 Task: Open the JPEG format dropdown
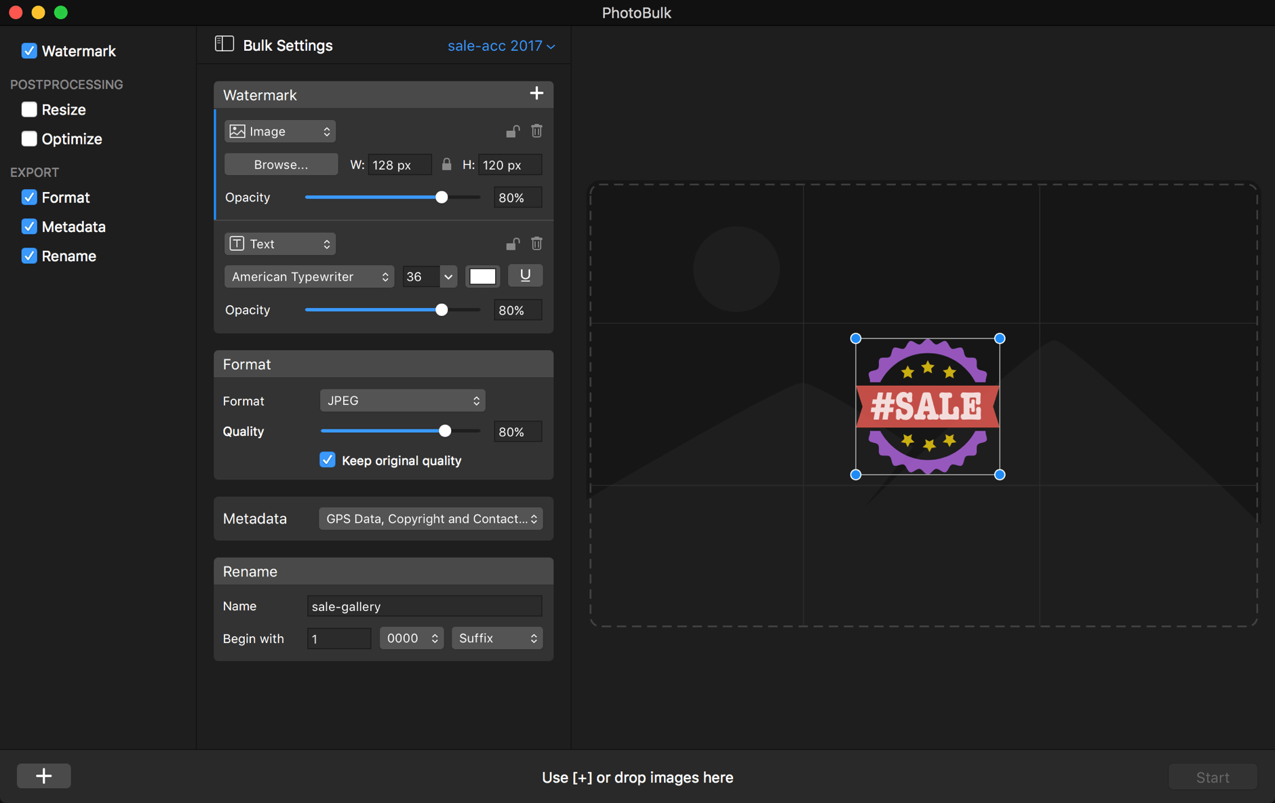tap(402, 400)
